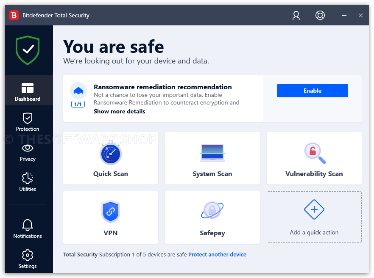Launch Safepay
This screenshot has height=278, width=374.
click(x=212, y=217)
